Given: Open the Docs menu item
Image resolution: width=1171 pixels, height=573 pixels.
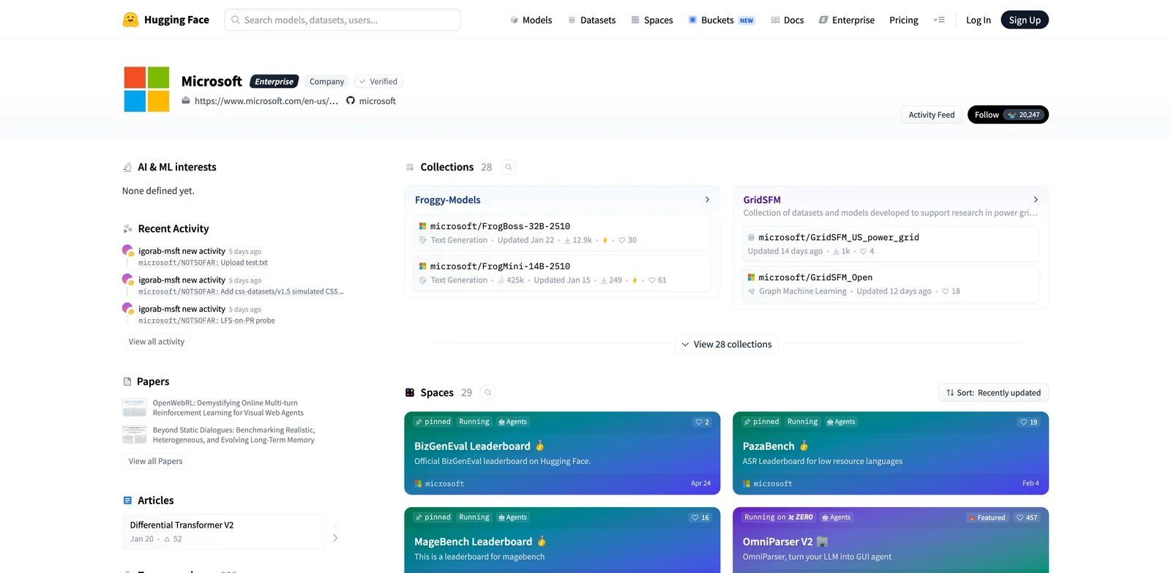Looking at the screenshot, I should [787, 20].
